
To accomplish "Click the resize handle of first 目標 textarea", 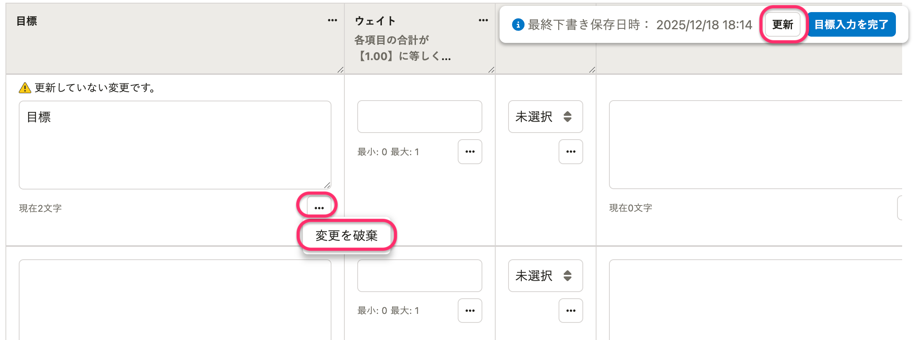I will [327, 185].
